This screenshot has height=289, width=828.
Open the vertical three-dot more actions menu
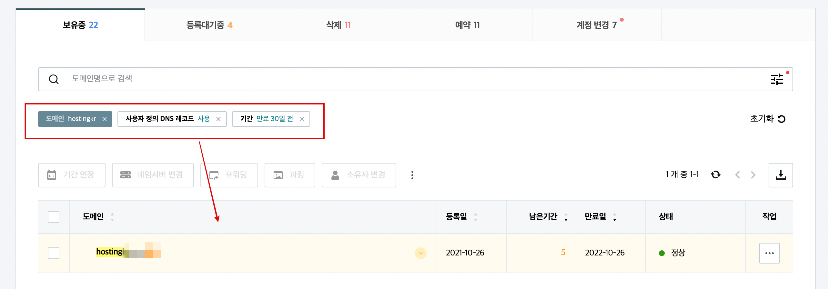[412, 175]
